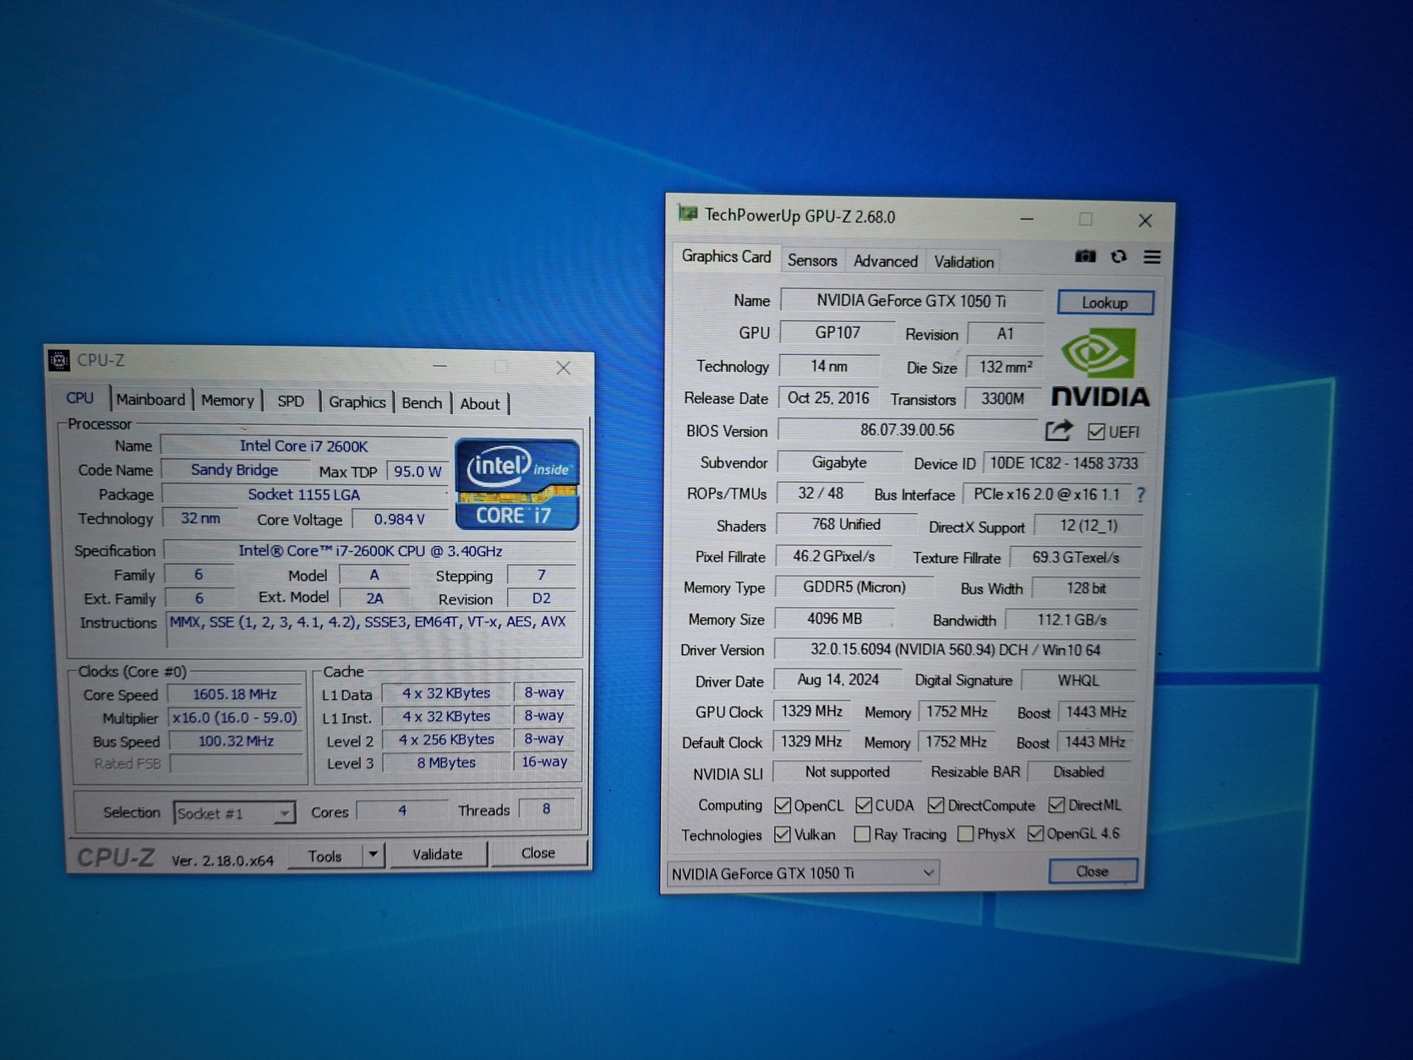Click the Multiplier value x16.0 (16.0 - 59.0)

[235, 718]
